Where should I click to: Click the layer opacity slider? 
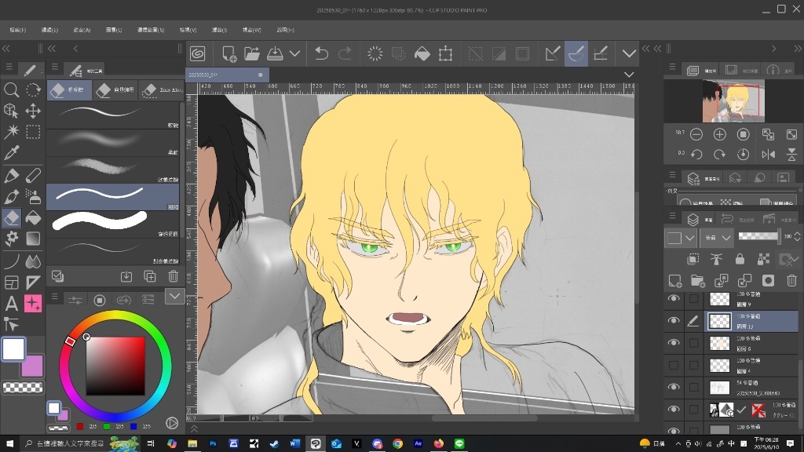pyautogui.click(x=759, y=236)
